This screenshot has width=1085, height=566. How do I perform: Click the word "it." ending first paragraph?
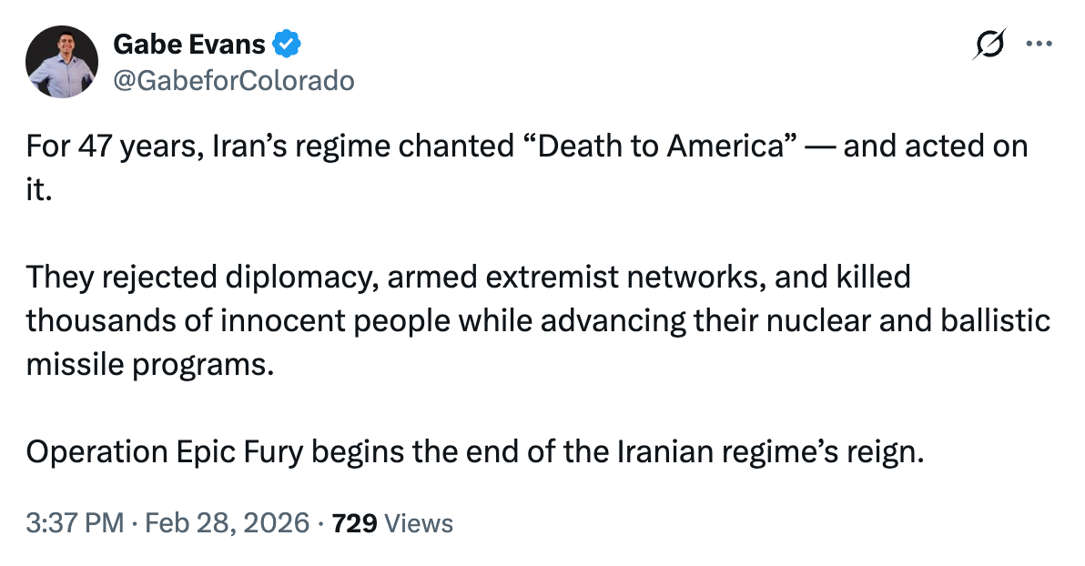[x=36, y=190]
